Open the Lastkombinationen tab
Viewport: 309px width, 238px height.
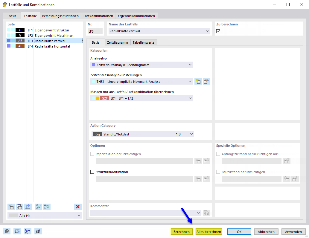click(98, 16)
